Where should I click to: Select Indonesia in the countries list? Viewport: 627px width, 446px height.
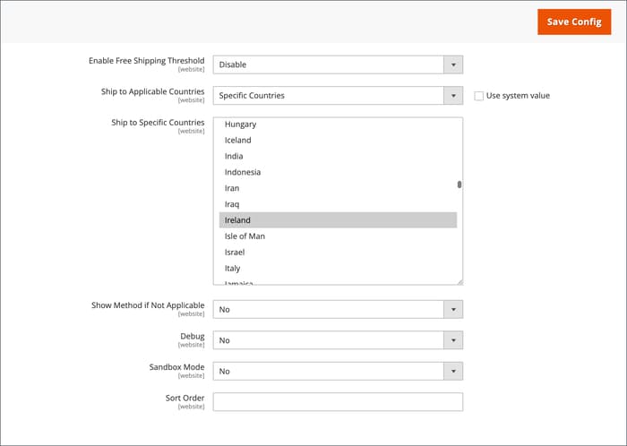click(x=243, y=172)
